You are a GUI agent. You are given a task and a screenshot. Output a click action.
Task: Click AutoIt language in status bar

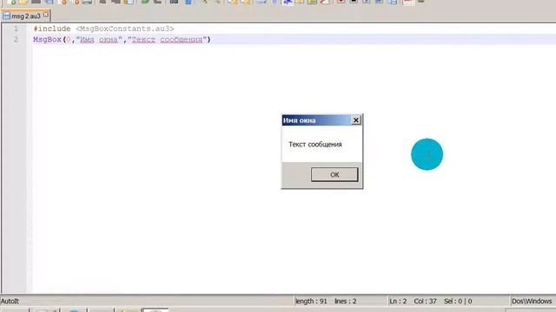(x=10, y=301)
